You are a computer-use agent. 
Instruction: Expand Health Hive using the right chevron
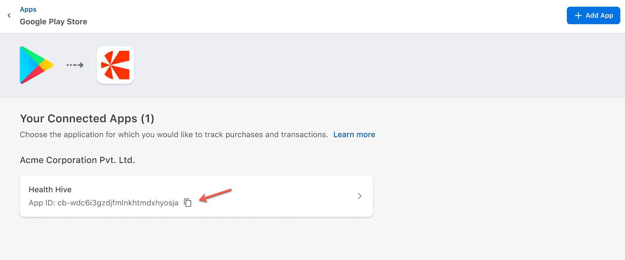[x=359, y=196]
